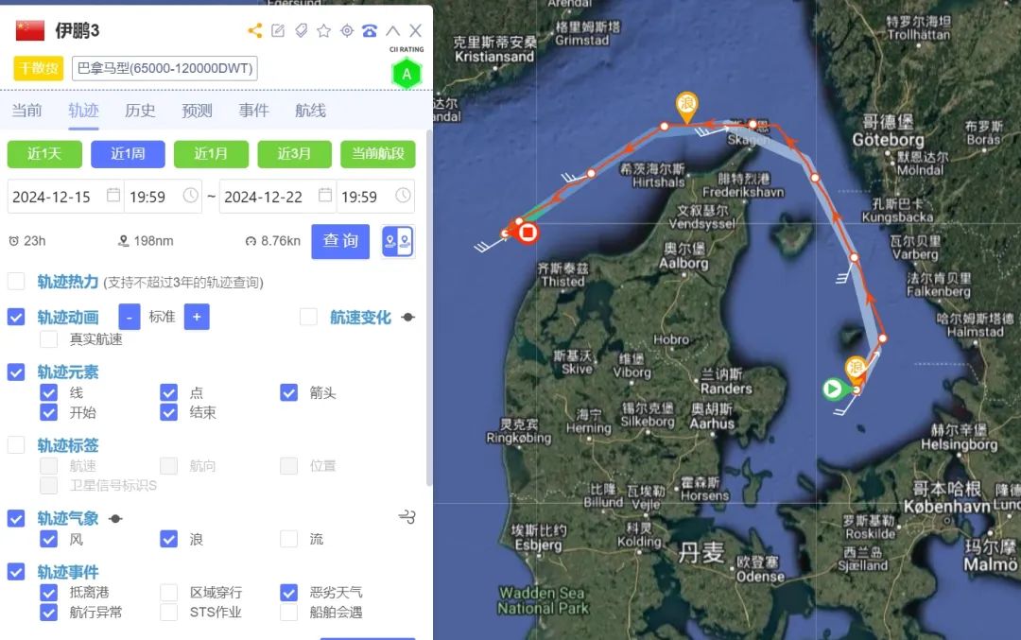Image resolution: width=1021 pixels, height=640 pixels.
Task: Enable the 轨迹热力 checkbox
Action: [16, 282]
